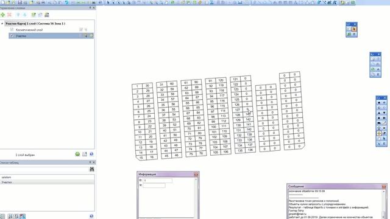
Task: Click the New document icon in top toolbar
Action: coord(2,2)
